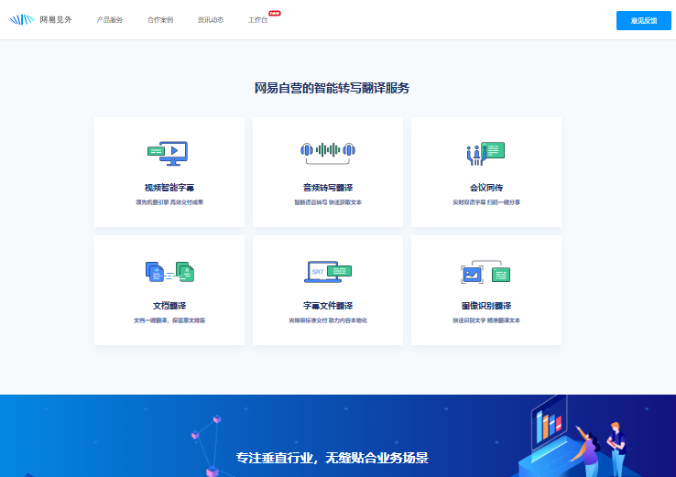
Task: Open the 工作台 navigation item
Action: (x=257, y=20)
